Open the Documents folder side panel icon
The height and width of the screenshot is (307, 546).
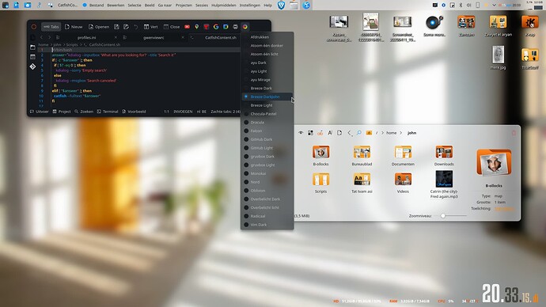32,47
